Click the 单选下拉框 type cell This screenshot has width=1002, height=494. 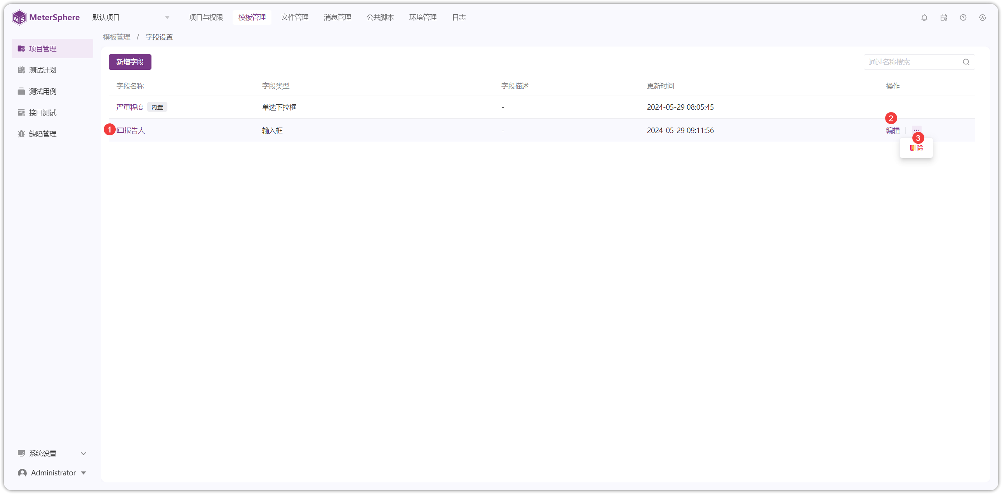279,107
